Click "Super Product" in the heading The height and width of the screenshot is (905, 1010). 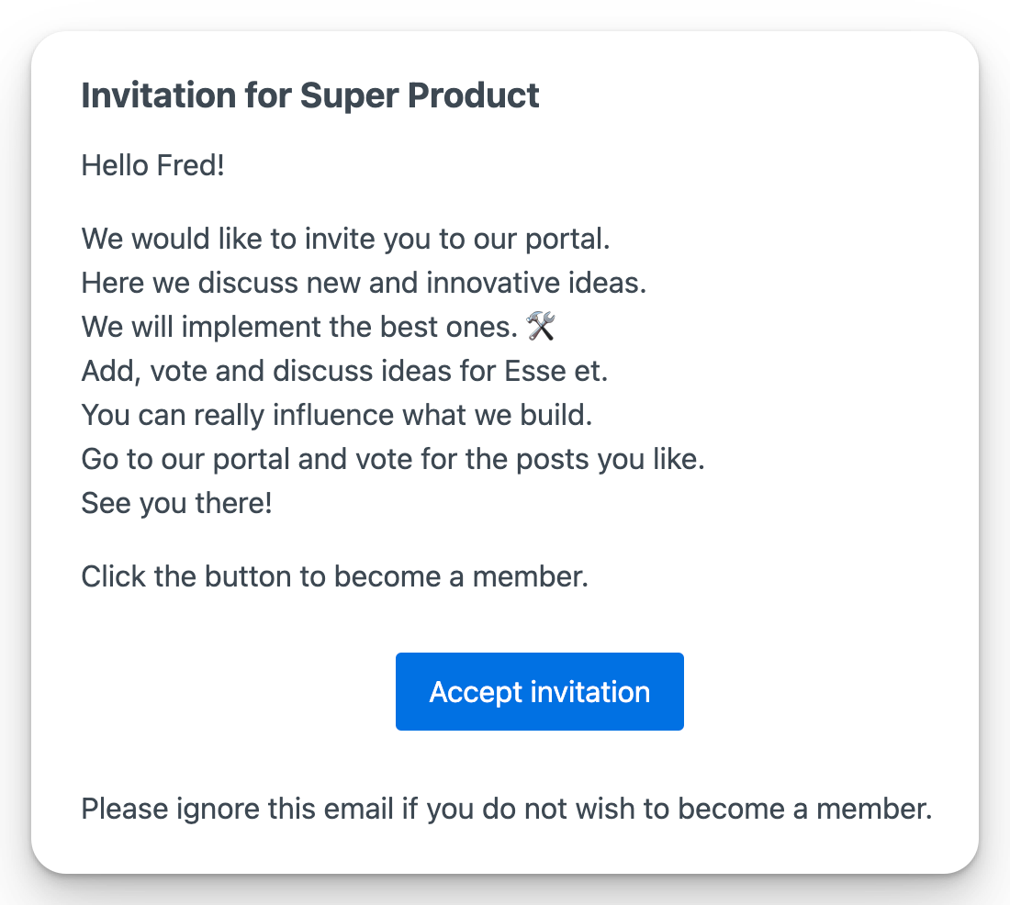420,95
